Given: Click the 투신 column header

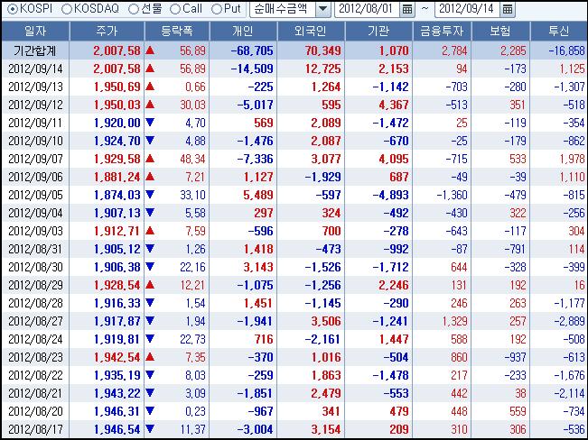Looking at the screenshot, I should (559, 31).
